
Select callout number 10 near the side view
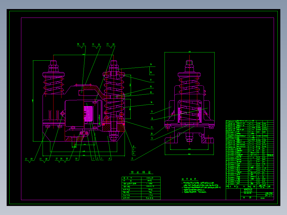[151, 134]
